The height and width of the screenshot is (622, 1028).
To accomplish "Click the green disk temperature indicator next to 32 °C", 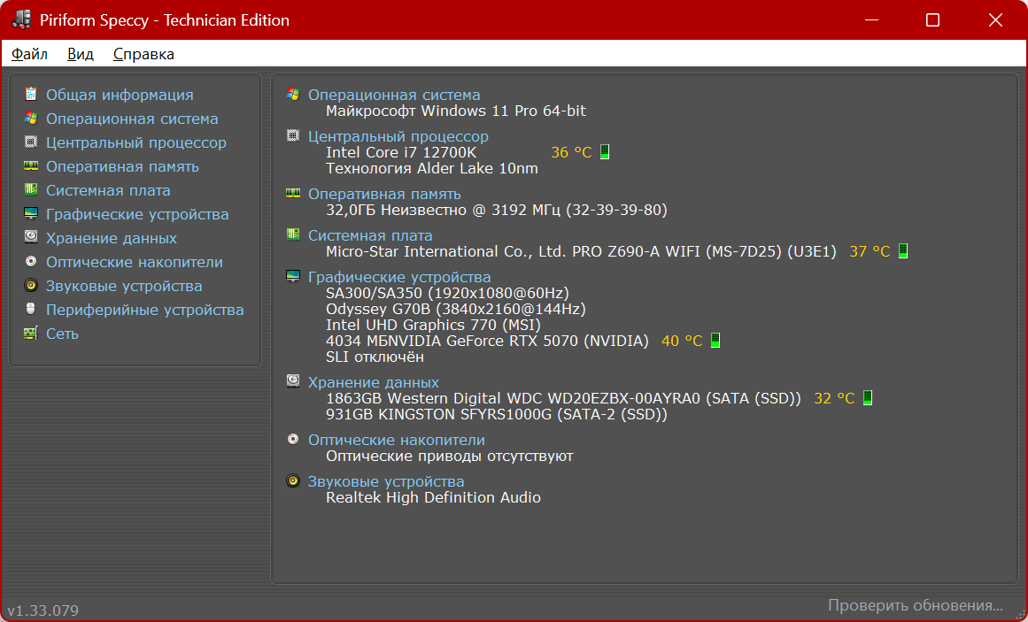I will [868, 398].
